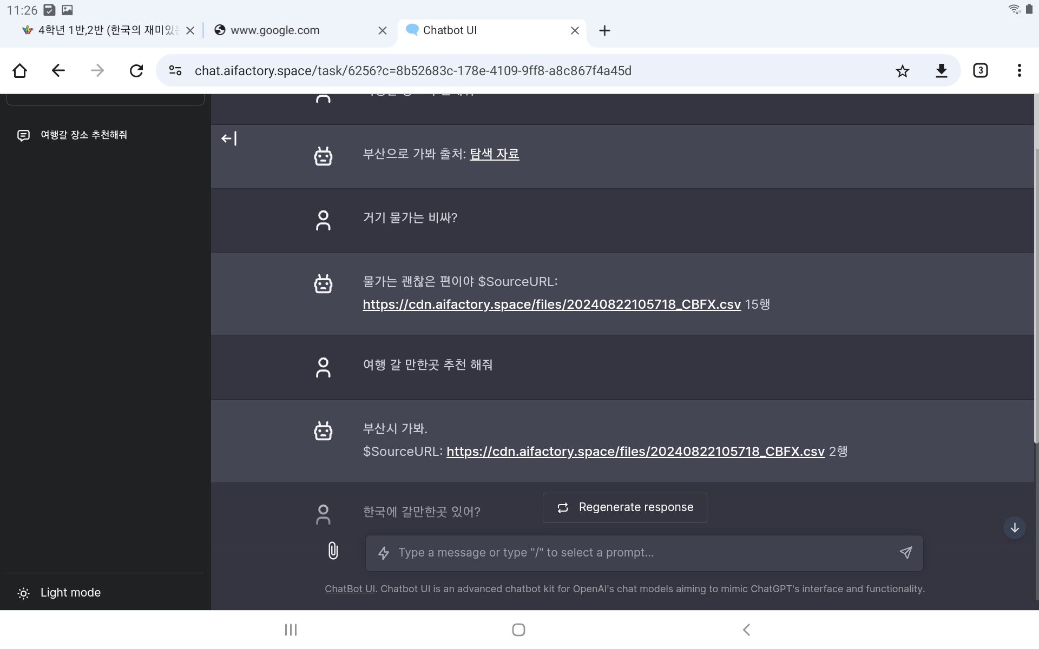Viewport: 1039px width, 649px height.
Task: Collapse the sidebar with arrow icon
Action: coord(229,139)
